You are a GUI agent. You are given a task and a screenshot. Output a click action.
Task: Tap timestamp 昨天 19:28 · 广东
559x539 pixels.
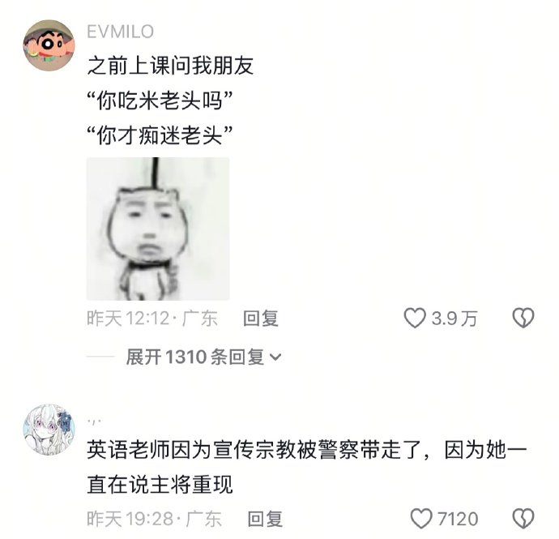coord(155,519)
